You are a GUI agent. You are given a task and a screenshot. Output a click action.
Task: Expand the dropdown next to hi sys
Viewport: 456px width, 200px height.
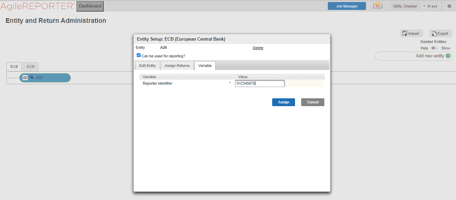pos(424,6)
